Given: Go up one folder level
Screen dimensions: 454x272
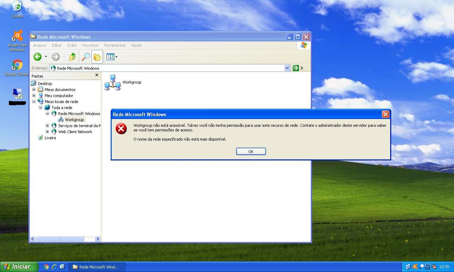Looking at the screenshot, I should pos(73,57).
